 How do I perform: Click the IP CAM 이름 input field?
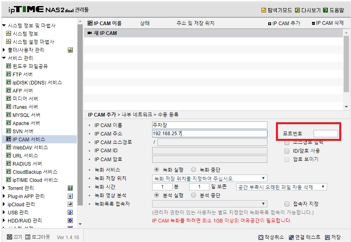point(209,125)
